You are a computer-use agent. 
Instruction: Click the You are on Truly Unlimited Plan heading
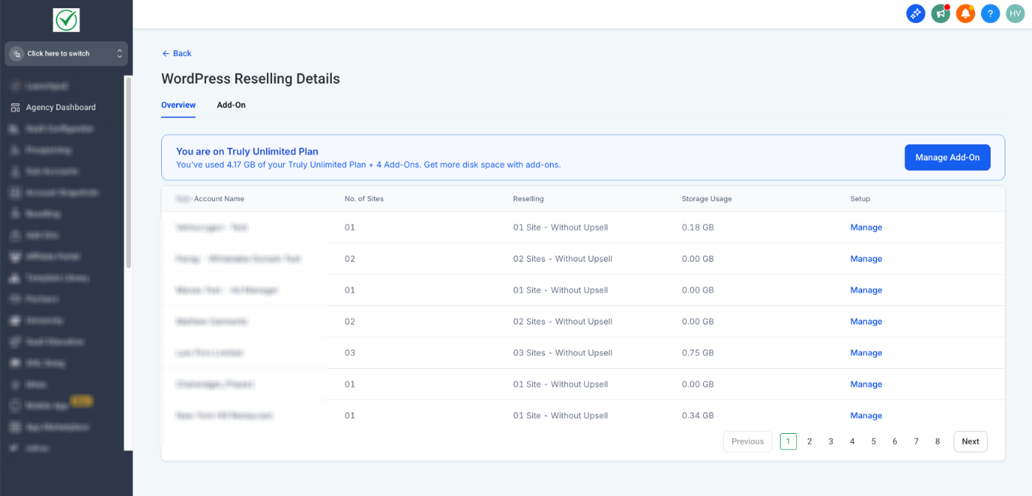coord(247,152)
